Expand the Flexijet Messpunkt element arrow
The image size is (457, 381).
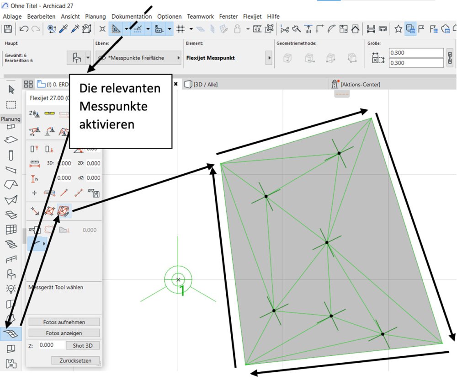(269, 58)
